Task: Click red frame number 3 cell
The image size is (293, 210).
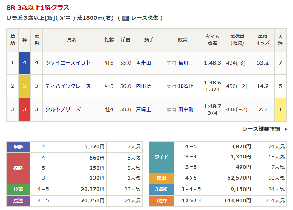Action: [24, 110]
